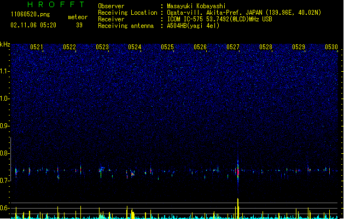Click the 0530 time marker
Screen dimensions: 344x219
click(331, 47)
